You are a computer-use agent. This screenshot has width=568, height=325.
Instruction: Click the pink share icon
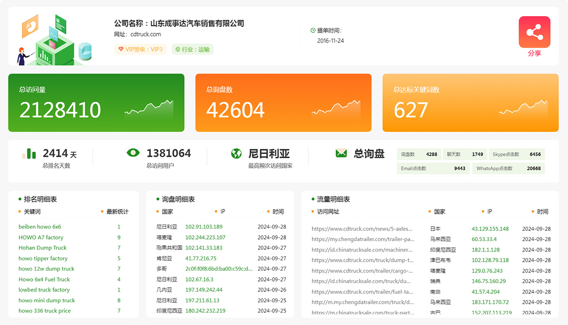coord(534,31)
